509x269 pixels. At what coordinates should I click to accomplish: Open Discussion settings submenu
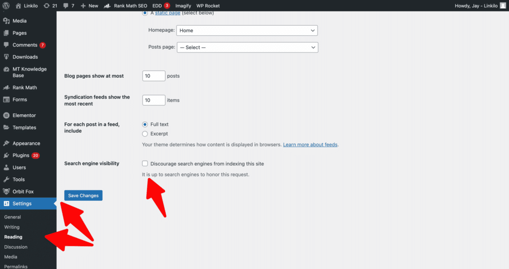point(15,247)
